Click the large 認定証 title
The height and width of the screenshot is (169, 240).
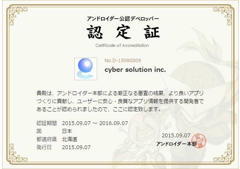point(123,32)
